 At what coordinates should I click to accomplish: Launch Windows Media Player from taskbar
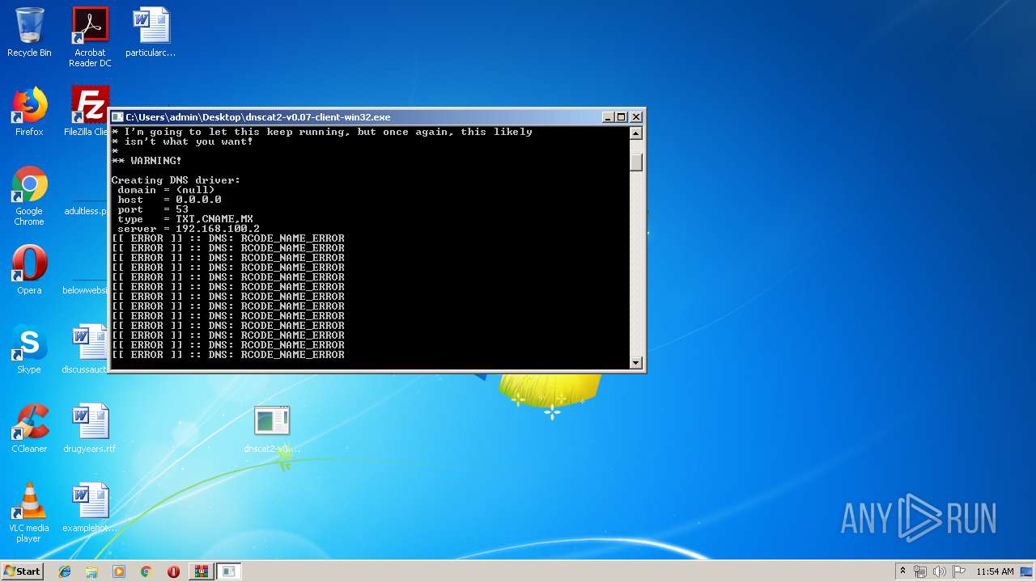[119, 571]
